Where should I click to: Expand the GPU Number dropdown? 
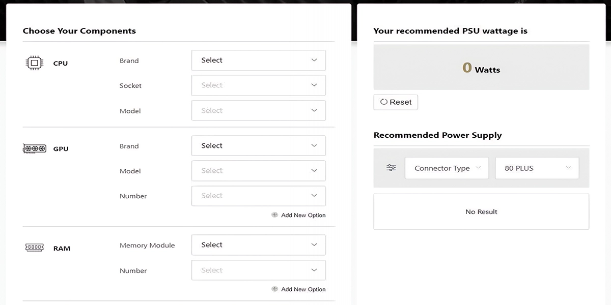tap(258, 196)
